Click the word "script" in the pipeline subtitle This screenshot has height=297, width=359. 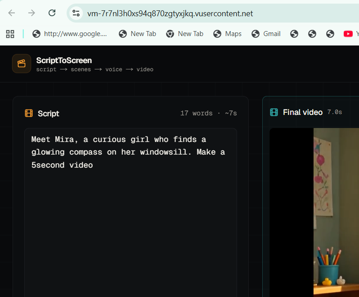46,69
